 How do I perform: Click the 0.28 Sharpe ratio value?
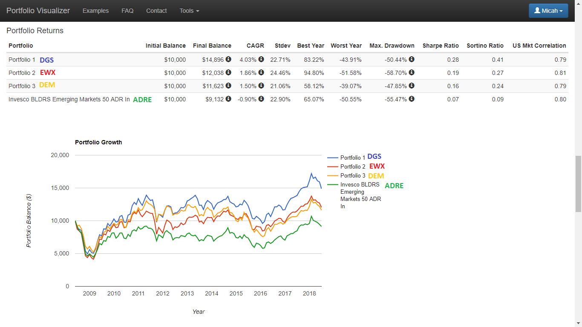(x=453, y=60)
